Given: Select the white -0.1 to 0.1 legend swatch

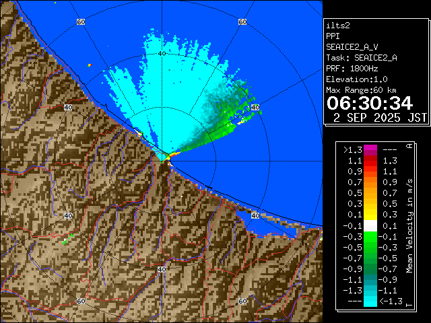Looking at the screenshot, I should [370, 225].
